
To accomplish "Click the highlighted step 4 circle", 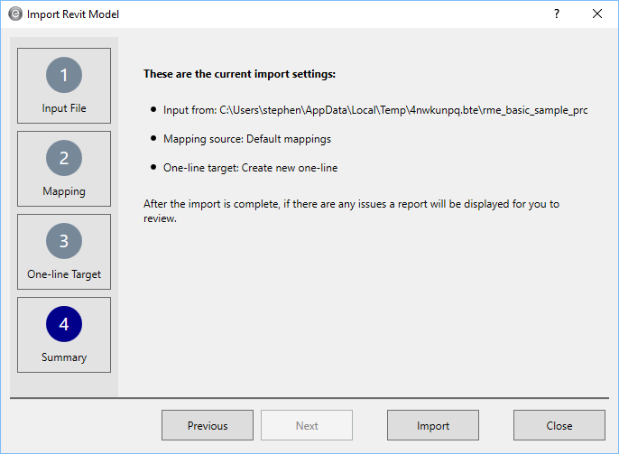I will pos(64,324).
